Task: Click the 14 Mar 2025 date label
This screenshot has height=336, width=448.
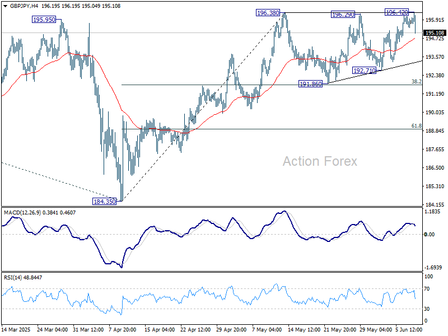Action: [x=16, y=330]
